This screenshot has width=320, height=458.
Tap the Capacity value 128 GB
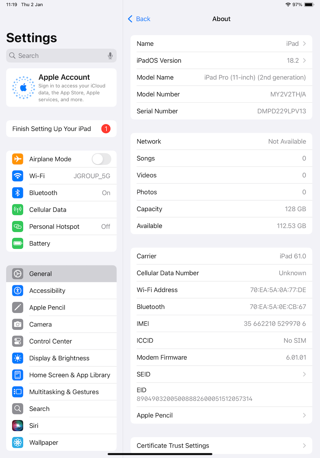coord(295,209)
